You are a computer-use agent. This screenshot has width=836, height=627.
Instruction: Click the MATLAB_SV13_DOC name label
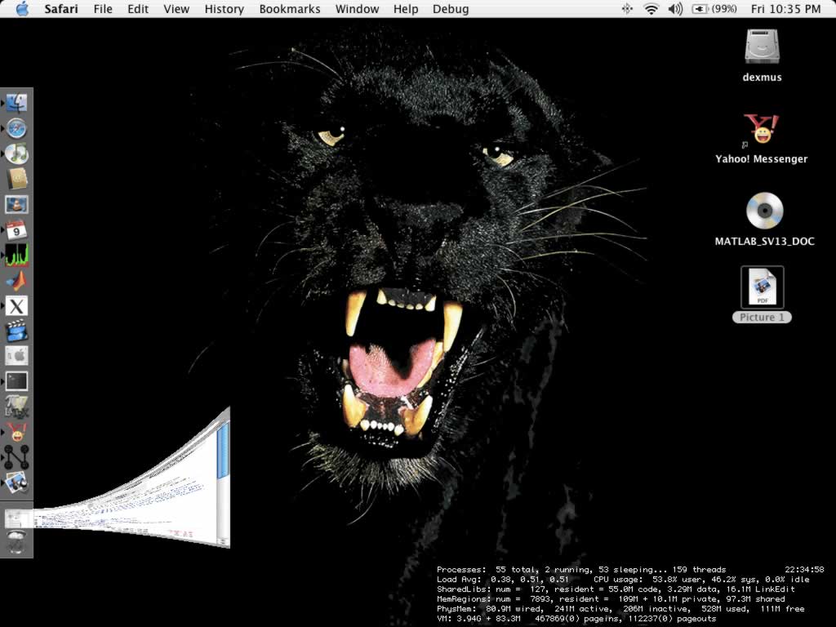764,242
